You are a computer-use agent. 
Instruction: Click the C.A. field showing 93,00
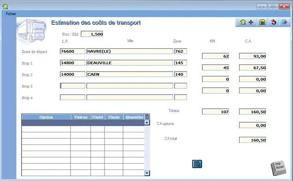pyautogui.click(x=252, y=56)
